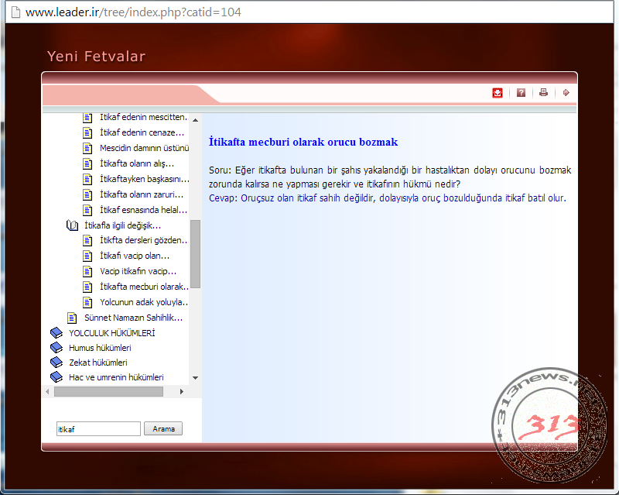The width and height of the screenshot is (619, 495).
Task: Click the Yeni Fetvalar page title
Action: pos(96,56)
